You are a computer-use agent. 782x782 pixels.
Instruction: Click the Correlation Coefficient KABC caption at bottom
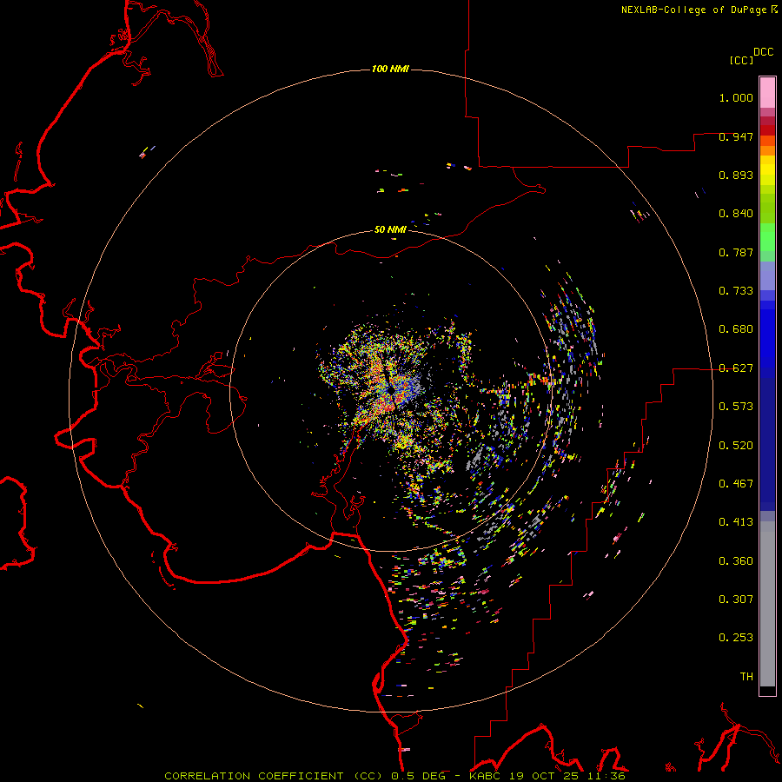(395, 776)
